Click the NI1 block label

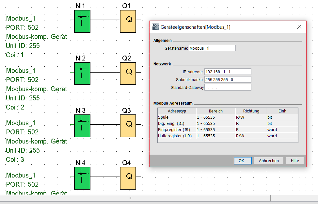[x=80, y=6]
